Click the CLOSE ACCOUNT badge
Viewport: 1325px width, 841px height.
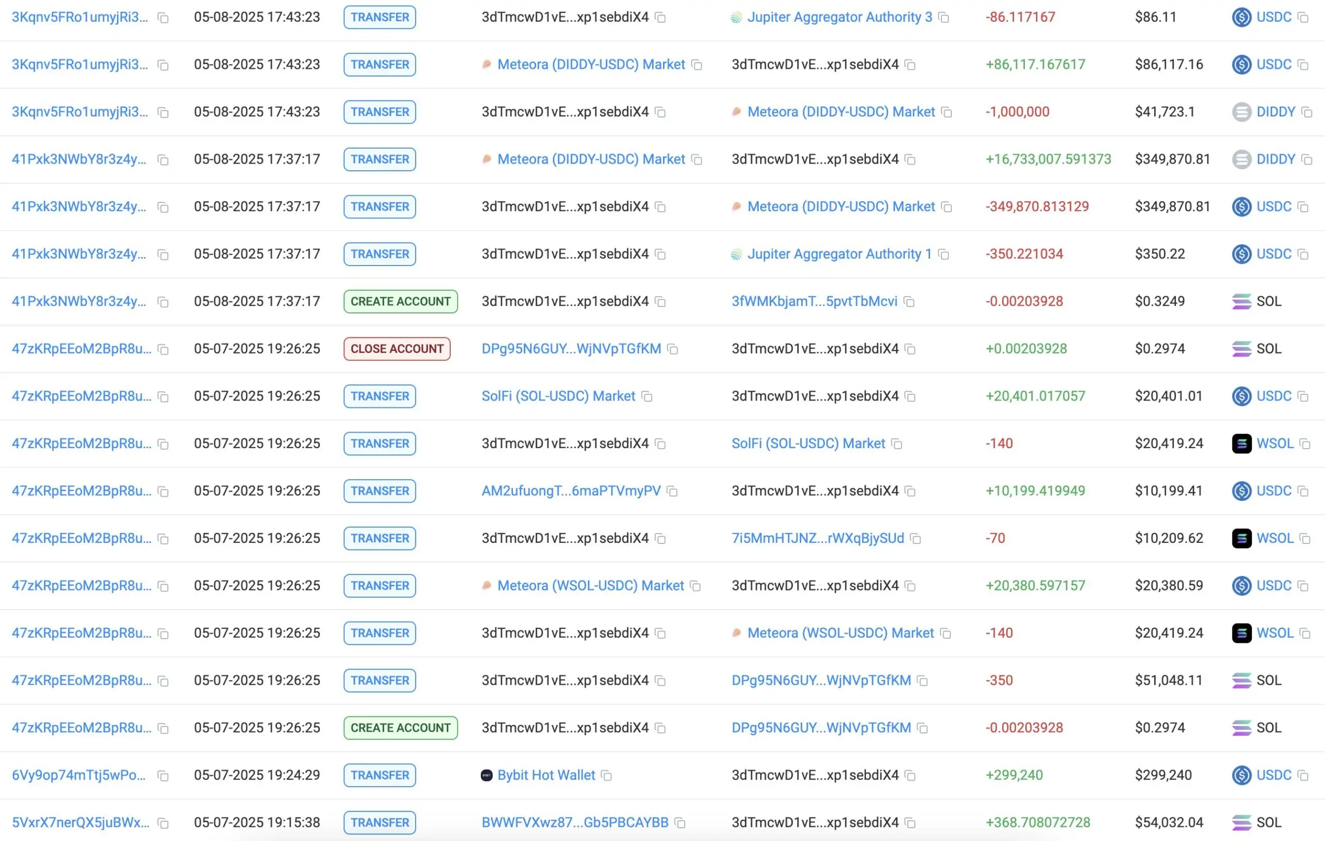[x=397, y=349]
